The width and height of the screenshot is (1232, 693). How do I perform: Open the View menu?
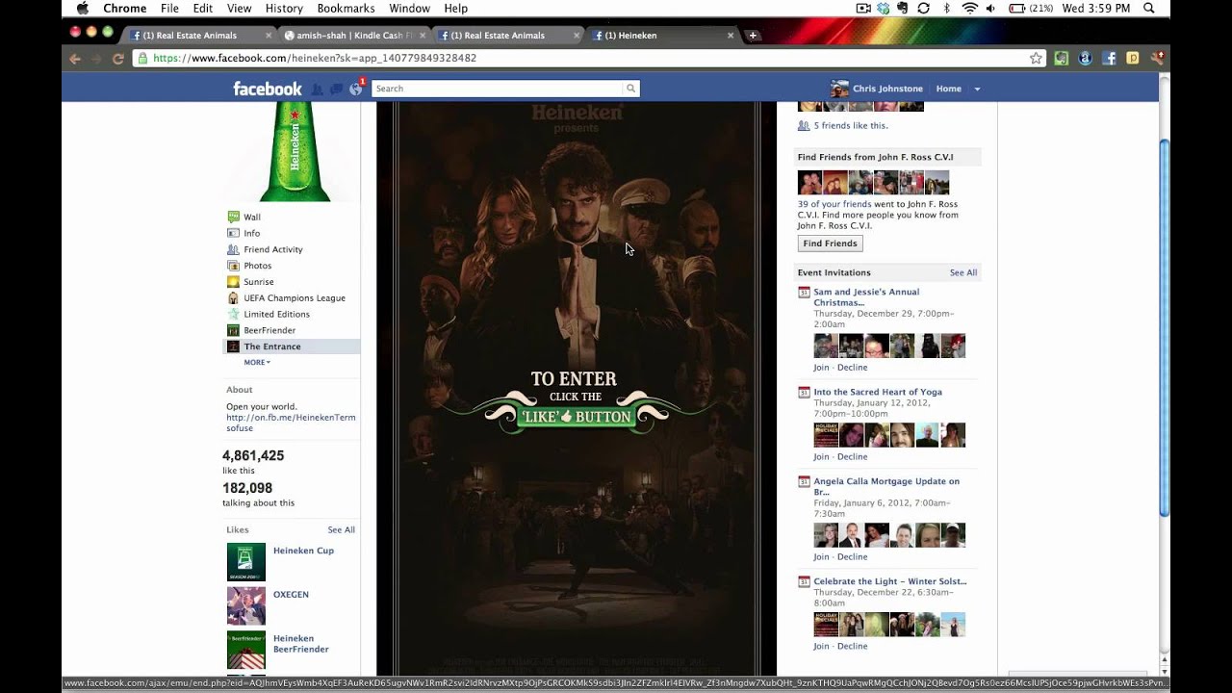point(239,9)
